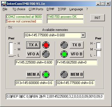Open the TX choice menu
112x107 pixels.
point(19,9)
